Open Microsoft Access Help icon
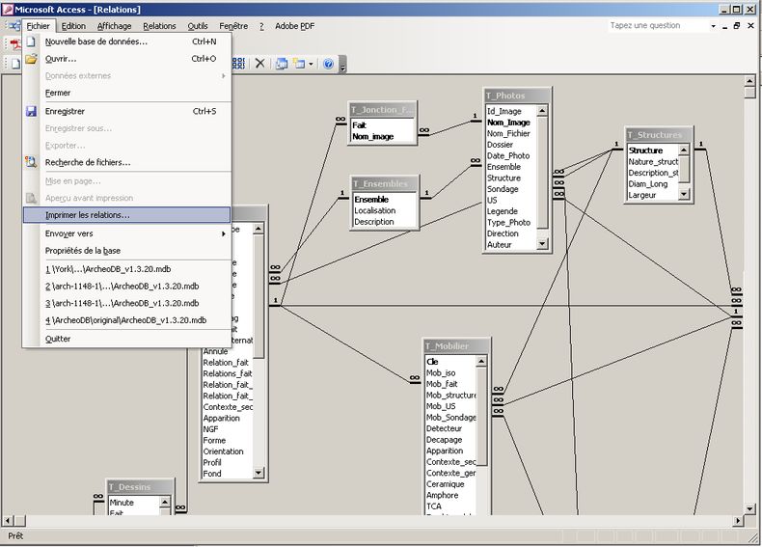 (329, 64)
